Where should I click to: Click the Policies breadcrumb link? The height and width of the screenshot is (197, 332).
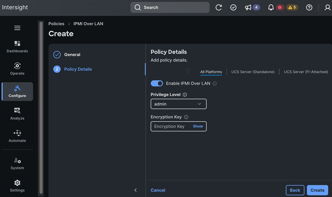pyautogui.click(x=56, y=24)
